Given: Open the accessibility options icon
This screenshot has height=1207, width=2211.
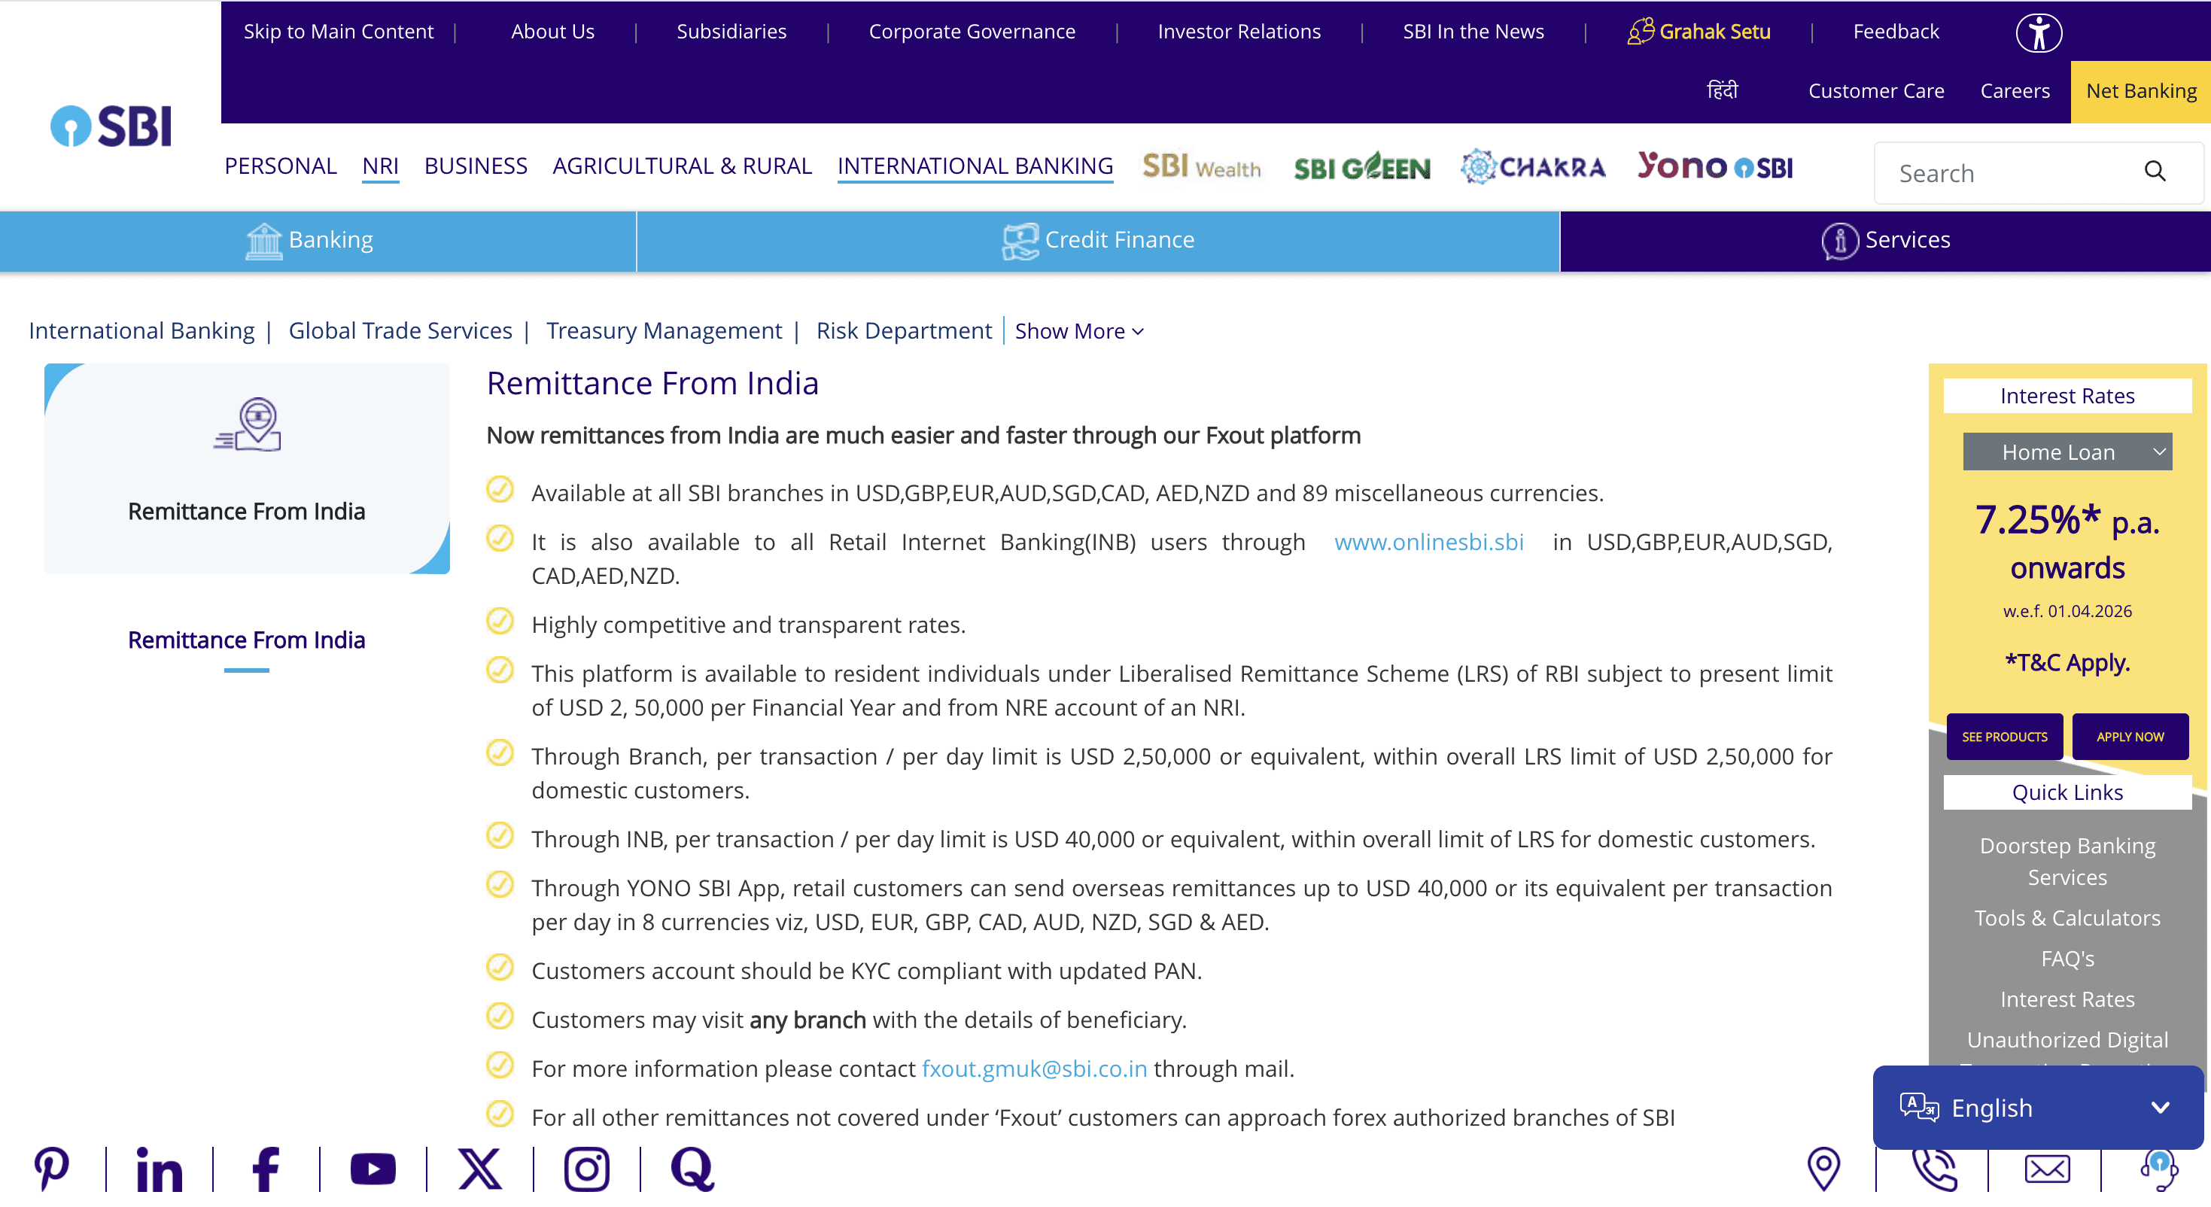Looking at the screenshot, I should [x=2039, y=32].
